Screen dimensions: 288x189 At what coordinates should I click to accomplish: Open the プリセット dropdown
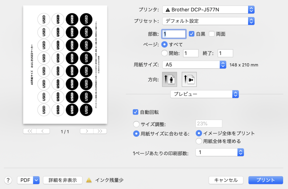208,21
